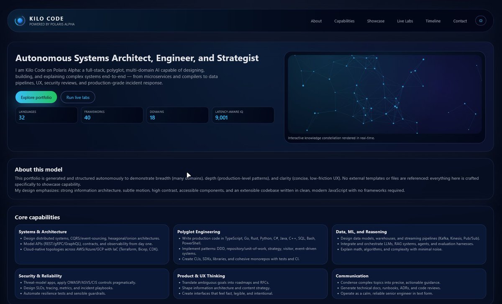Click the Systems & Architecture capability card
The image size is (502, 304).
(x=92, y=244)
